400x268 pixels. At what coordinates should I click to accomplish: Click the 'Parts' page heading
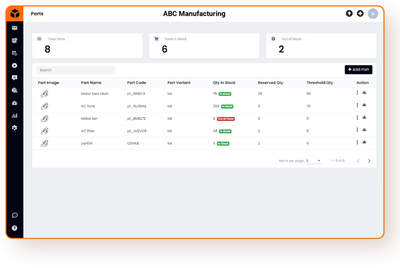pyautogui.click(x=37, y=14)
